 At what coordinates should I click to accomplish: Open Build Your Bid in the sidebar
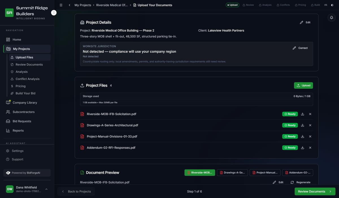[x=30, y=93]
